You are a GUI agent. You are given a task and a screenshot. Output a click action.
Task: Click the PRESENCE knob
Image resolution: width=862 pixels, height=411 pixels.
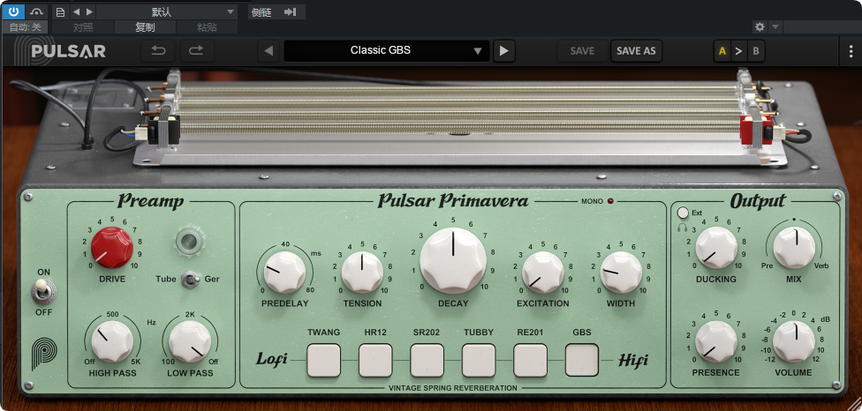coord(716,341)
